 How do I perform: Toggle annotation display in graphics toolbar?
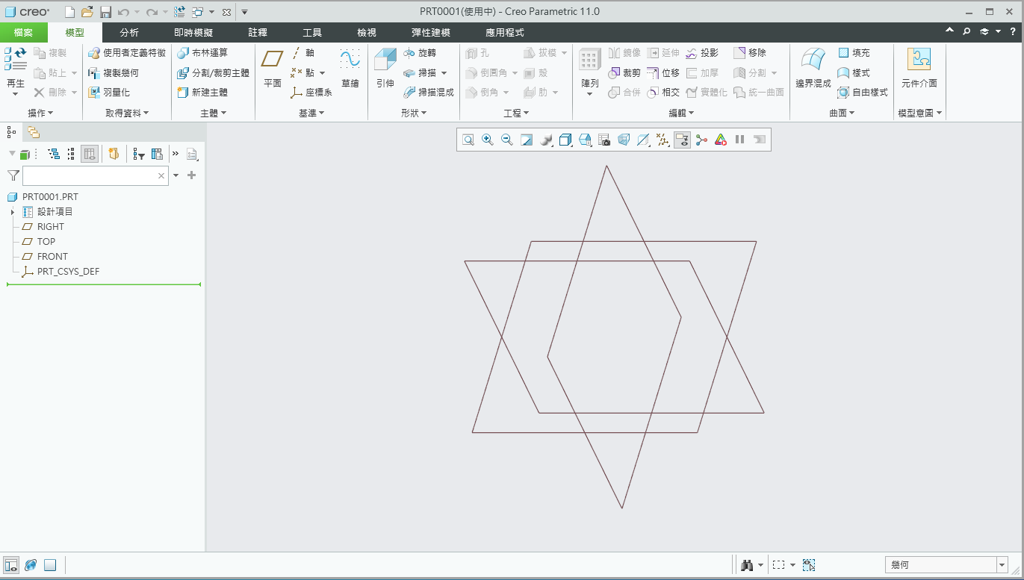point(682,140)
